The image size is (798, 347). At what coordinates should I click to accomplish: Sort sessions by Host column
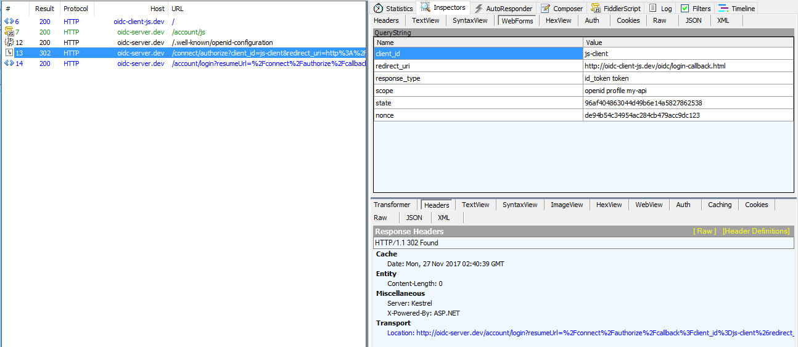131,9
